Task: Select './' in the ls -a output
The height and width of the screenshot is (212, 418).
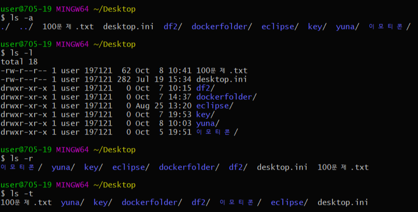Action: (x=5, y=26)
